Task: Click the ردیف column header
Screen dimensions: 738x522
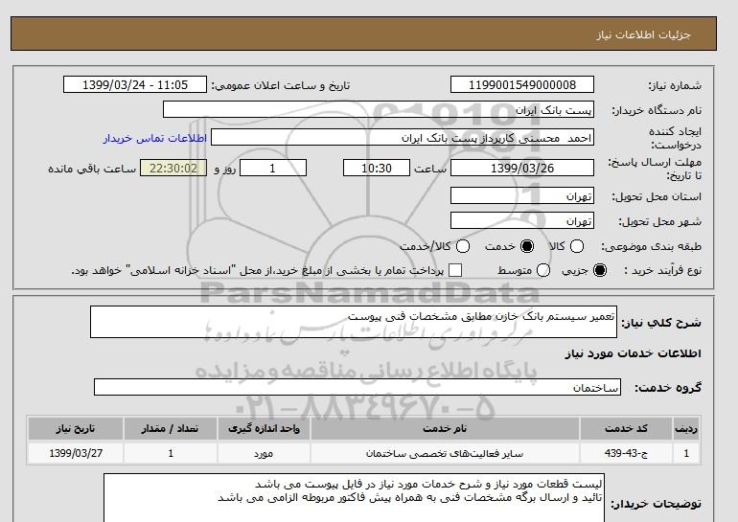Action: pos(686,428)
